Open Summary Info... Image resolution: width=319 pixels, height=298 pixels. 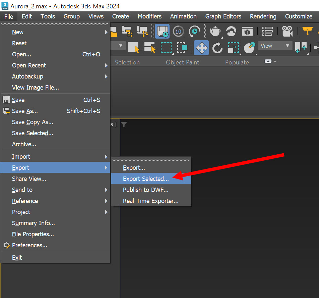coord(55,223)
